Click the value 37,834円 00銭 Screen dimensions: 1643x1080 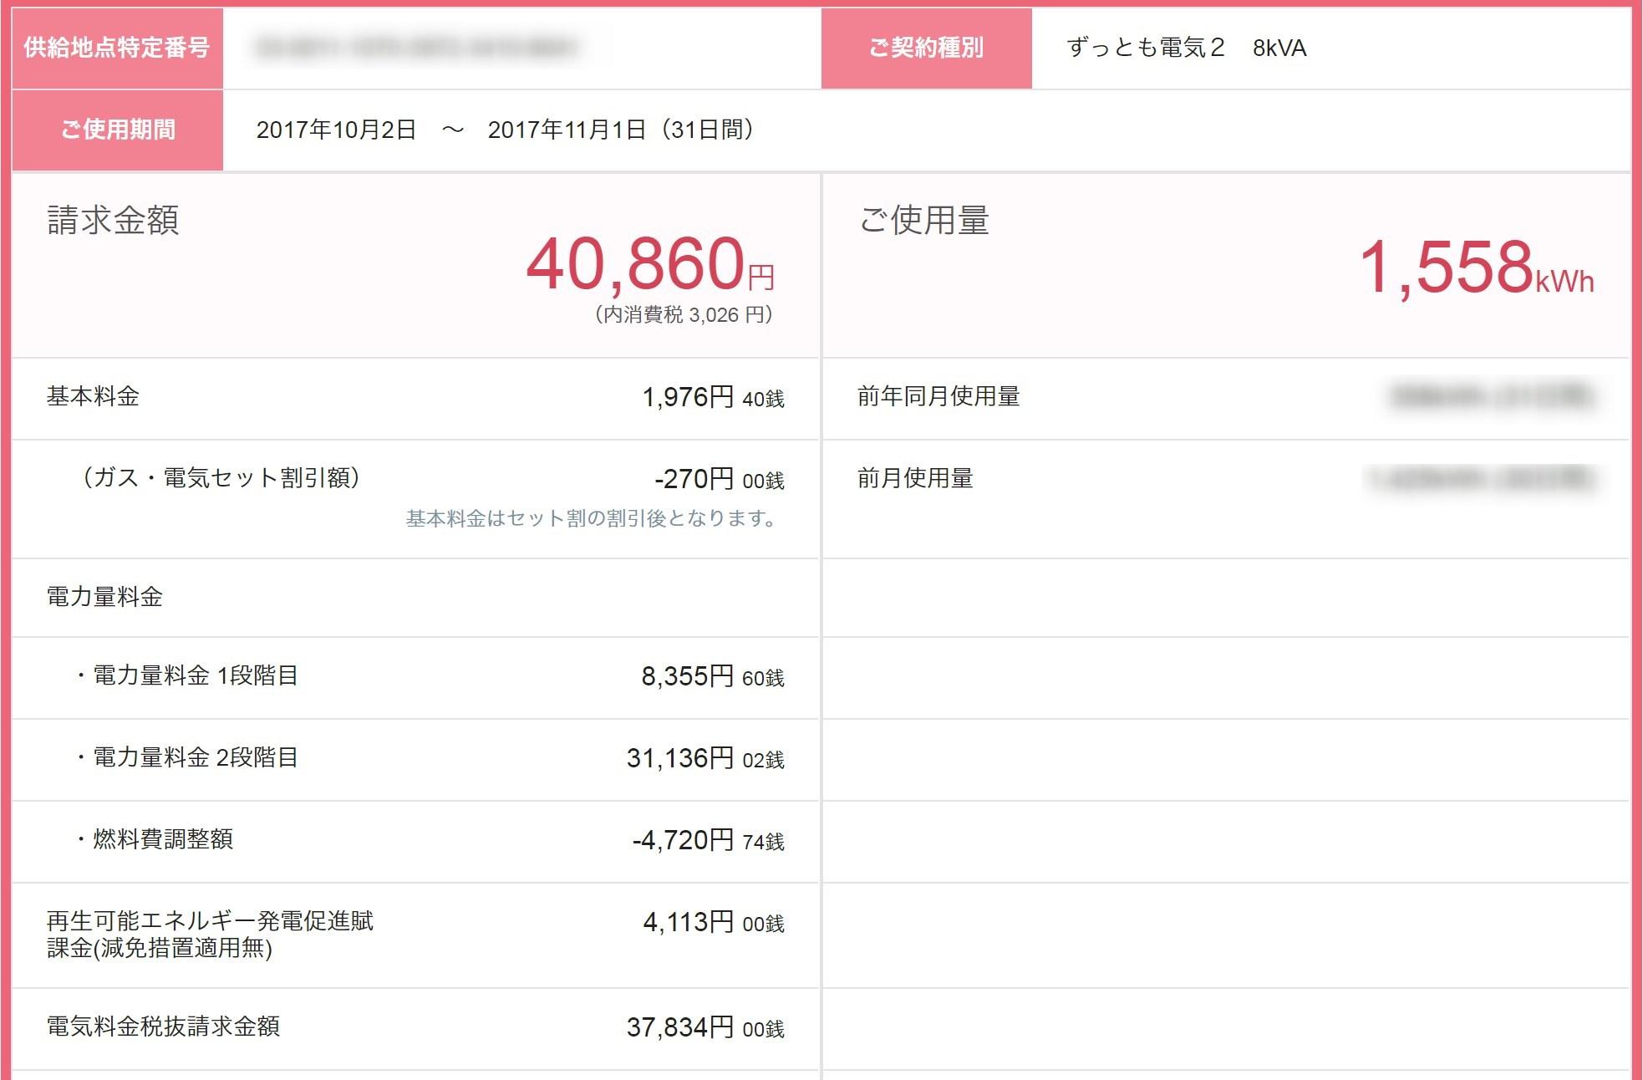pyautogui.click(x=705, y=1027)
